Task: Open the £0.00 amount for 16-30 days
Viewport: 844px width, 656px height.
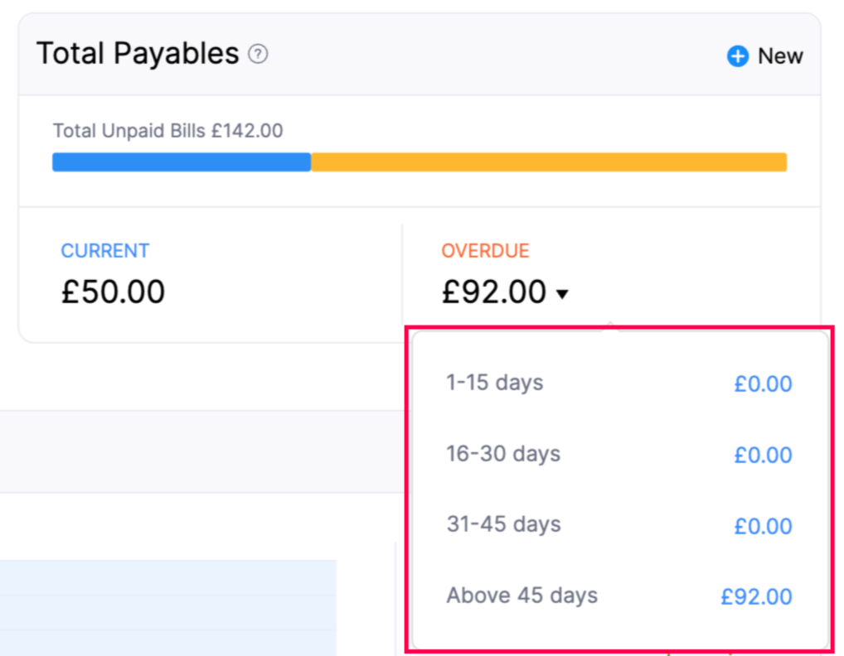Action: [763, 455]
